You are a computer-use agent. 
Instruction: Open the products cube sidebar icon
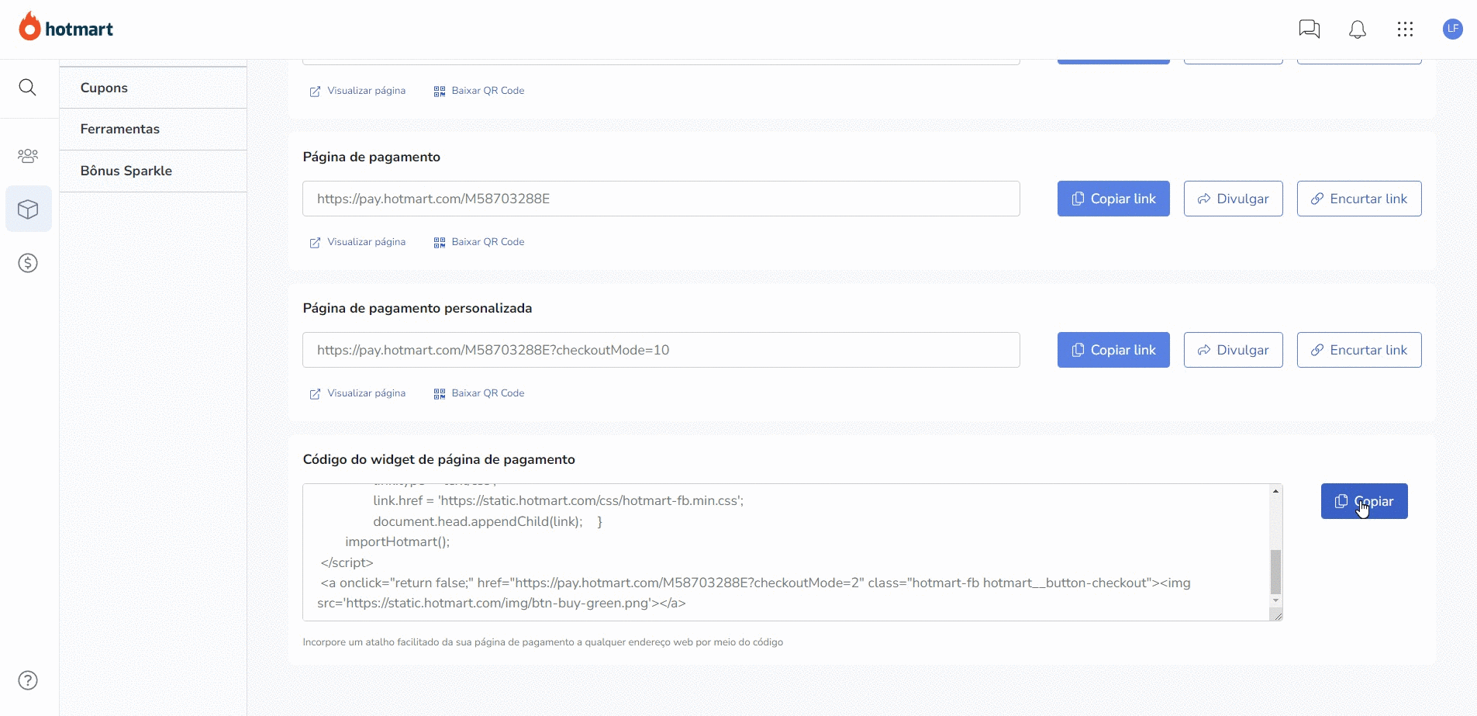pos(28,209)
